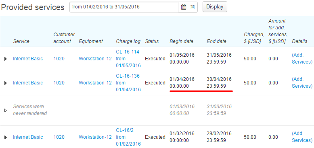
Task: Clear the date range with trash icon
Action: (x=193, y=7)
